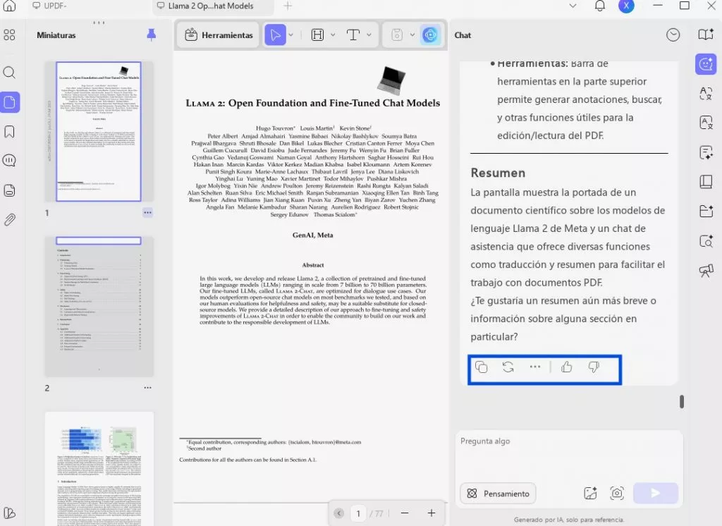
Task: Select page 3 thumbnail
Action: (99, 469)
